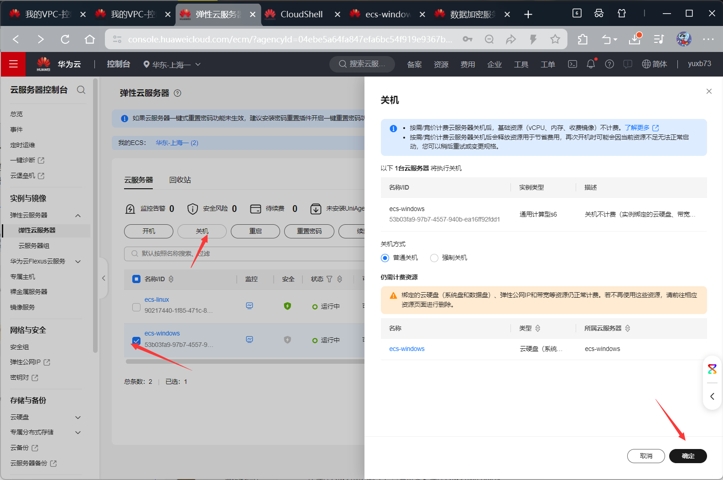Open the browser downloads icon
This screenshot has width=723, height=480.
coord(635,39)
